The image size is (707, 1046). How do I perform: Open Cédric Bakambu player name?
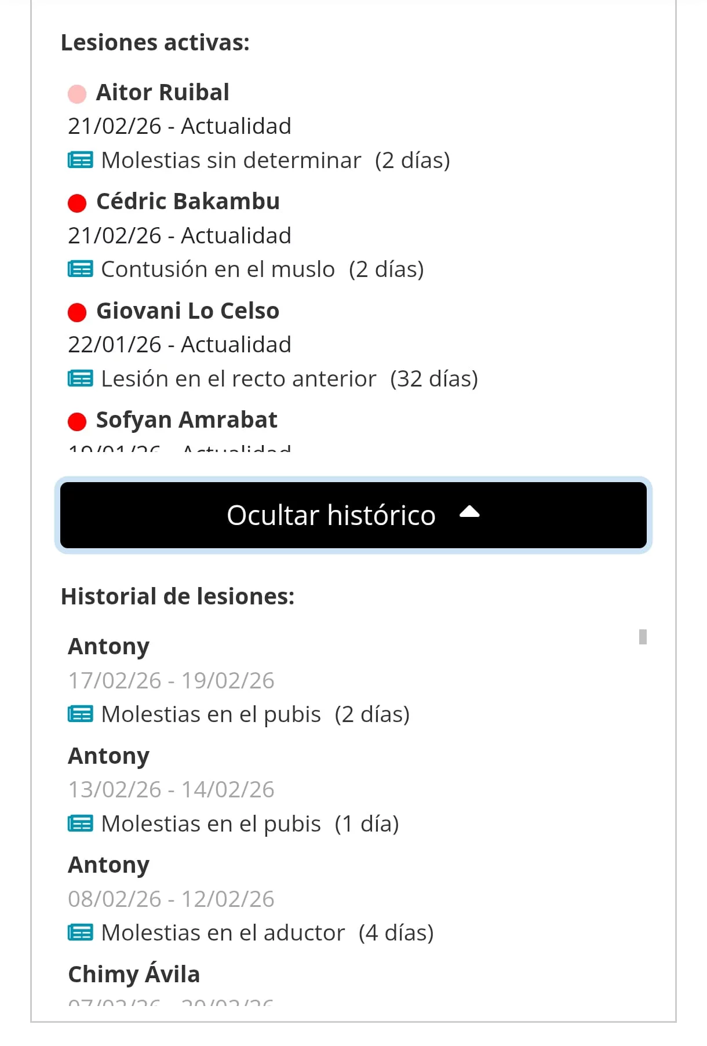tap(188, 201)
